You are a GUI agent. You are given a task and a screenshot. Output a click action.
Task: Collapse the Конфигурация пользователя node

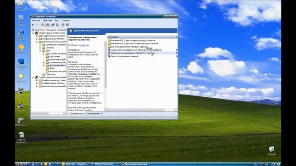(33, 77)
